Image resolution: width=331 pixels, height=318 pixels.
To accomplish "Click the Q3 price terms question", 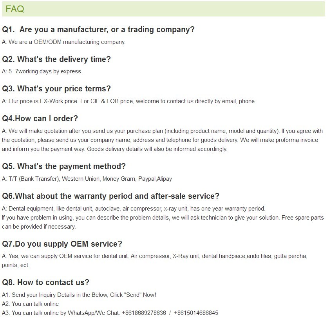I will [56, 89].
